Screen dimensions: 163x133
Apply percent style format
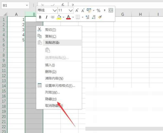[x=98, y=10]
